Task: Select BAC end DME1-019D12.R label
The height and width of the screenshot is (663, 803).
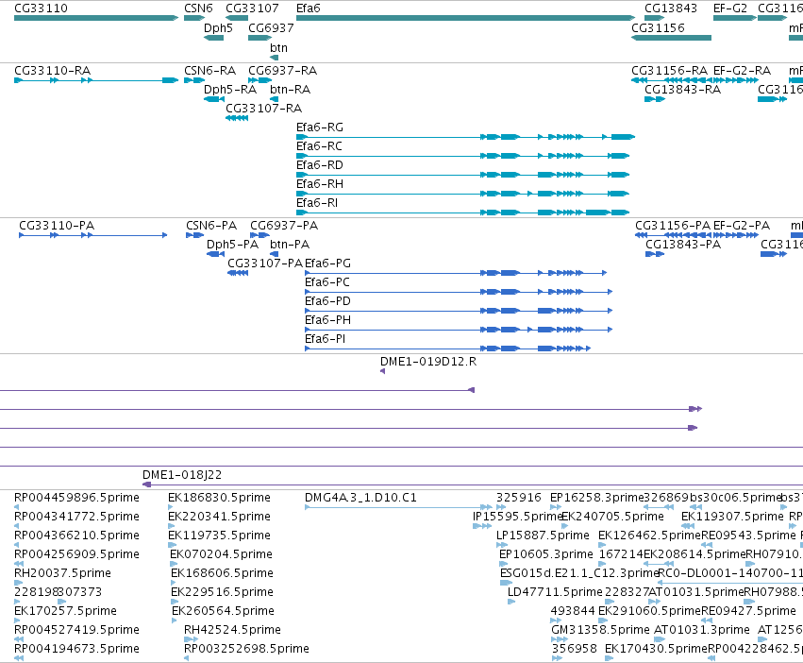Action: pyautogui.click(x=428, y=362)
